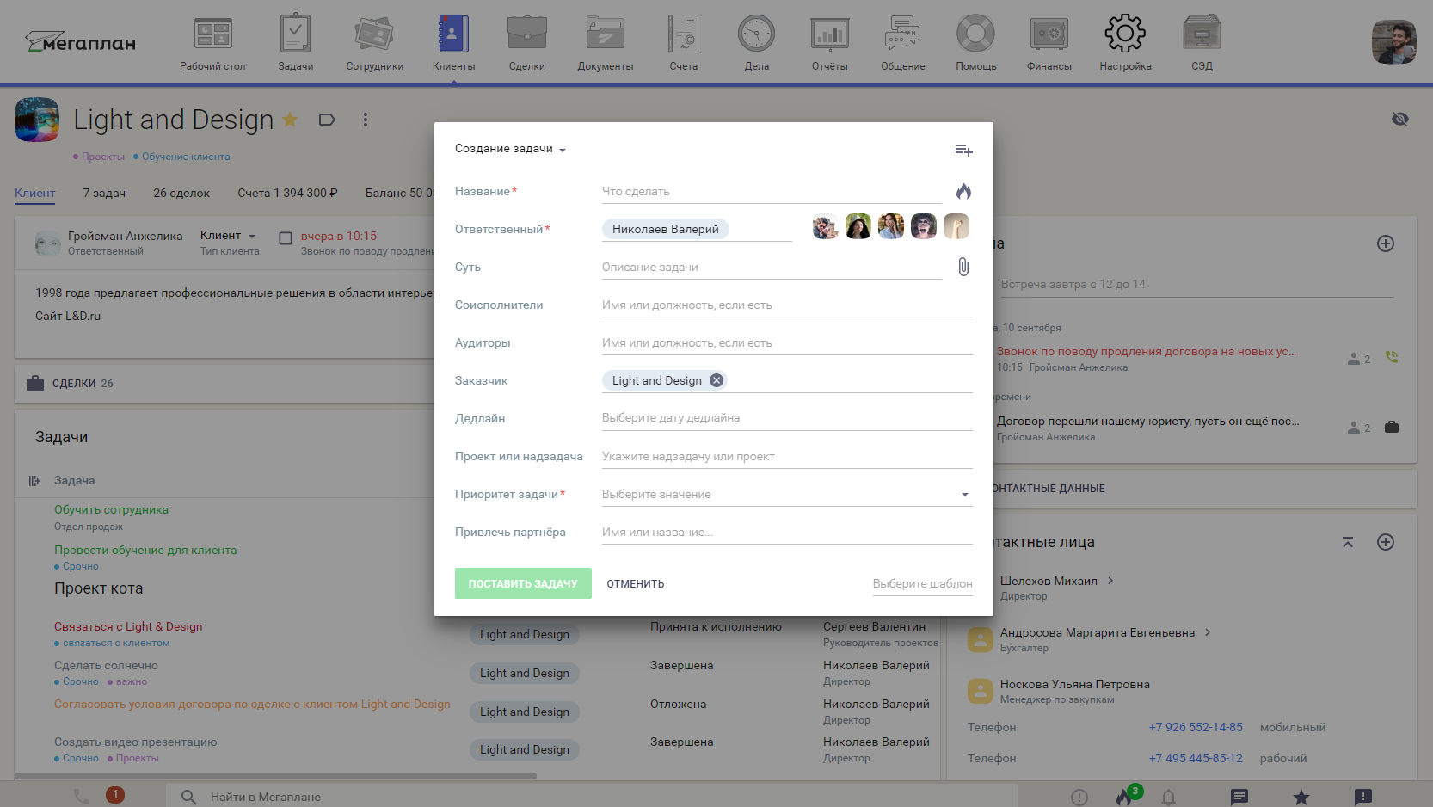The width and height of the screenshot is (1433, 807).
Task: Click the Проект или надзадача field
Action: [787, 456]
